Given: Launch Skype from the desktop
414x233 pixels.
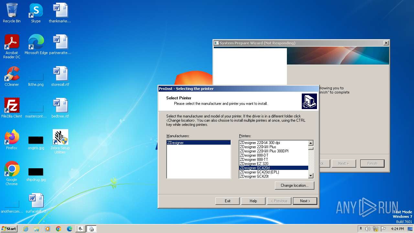Looking at the screenshot, I should pyautogui.click(x=36, y=13).
